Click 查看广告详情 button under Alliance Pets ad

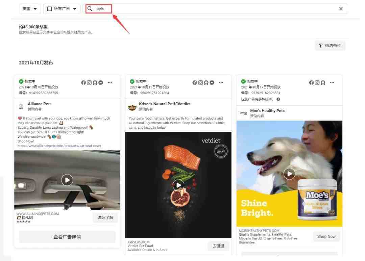click(67, 237)
